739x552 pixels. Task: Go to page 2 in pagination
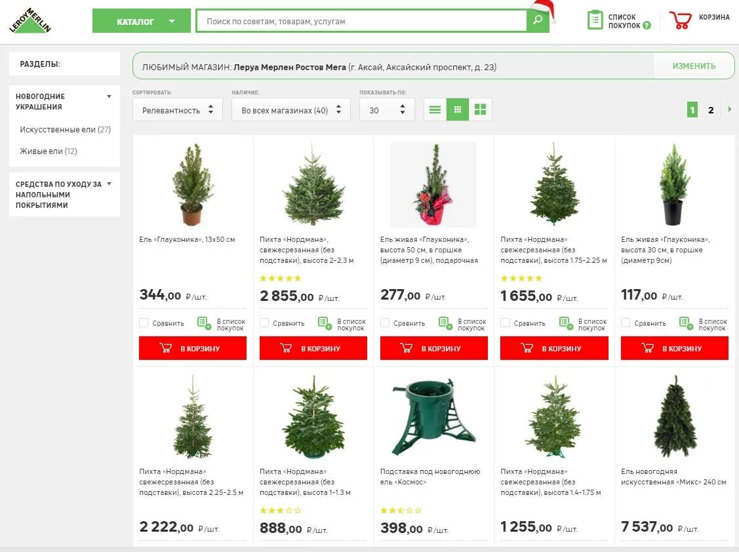tap(711, 110)
